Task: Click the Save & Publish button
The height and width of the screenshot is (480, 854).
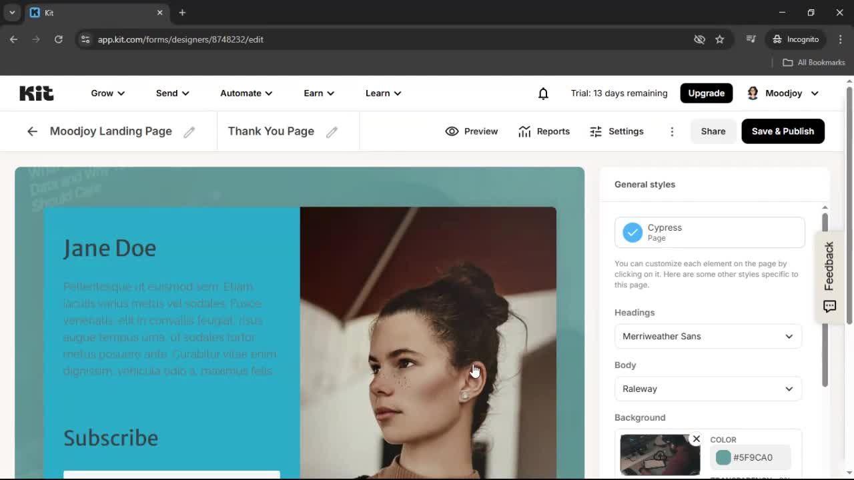Action: (x=783, y=131)
